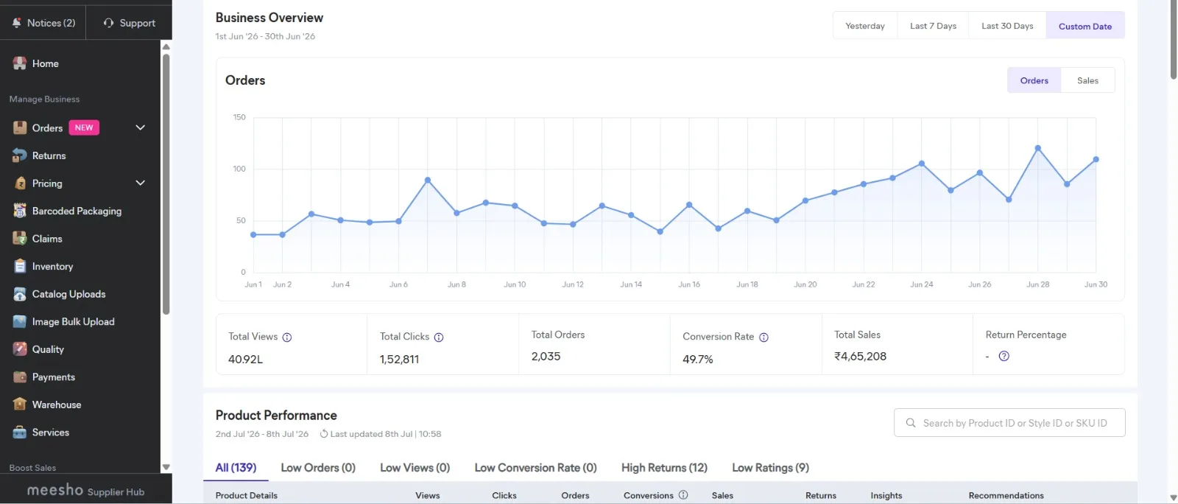Image resolution: width=1178 pixels, height=504 pixels.
Task: Switch chart to Orders view
Action: point(1034,80)
